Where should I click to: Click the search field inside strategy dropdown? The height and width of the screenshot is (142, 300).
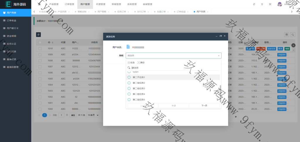click(x=173, y=68)
